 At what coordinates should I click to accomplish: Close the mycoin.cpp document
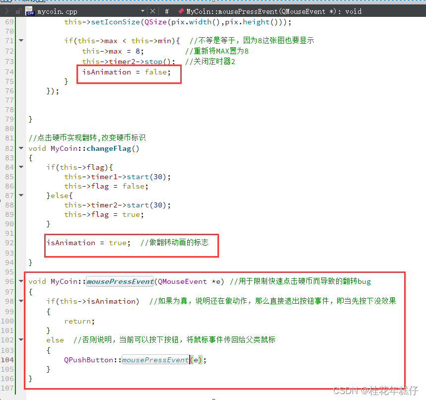tap(153, 11)
